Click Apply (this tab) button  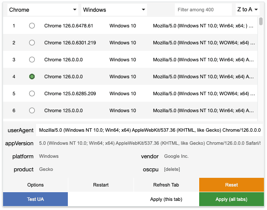pyautogui.click(x=166, y=199)
